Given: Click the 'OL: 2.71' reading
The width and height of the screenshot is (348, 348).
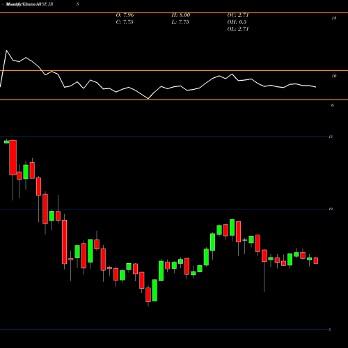Looking at the screenshot, I should tap(238, 29).
